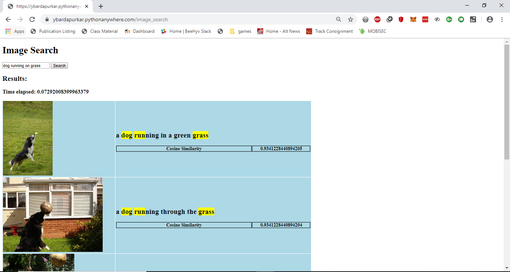Open the user profile avatar icon
Screen dimensions: 510x272
490,20
